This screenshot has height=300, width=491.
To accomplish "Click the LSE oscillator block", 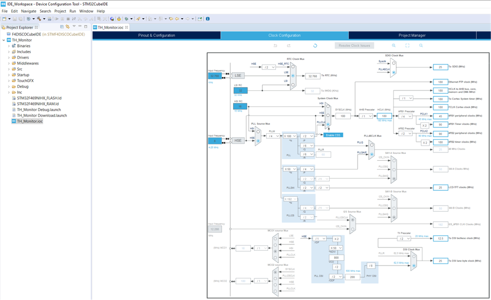I will pos(238,75).
